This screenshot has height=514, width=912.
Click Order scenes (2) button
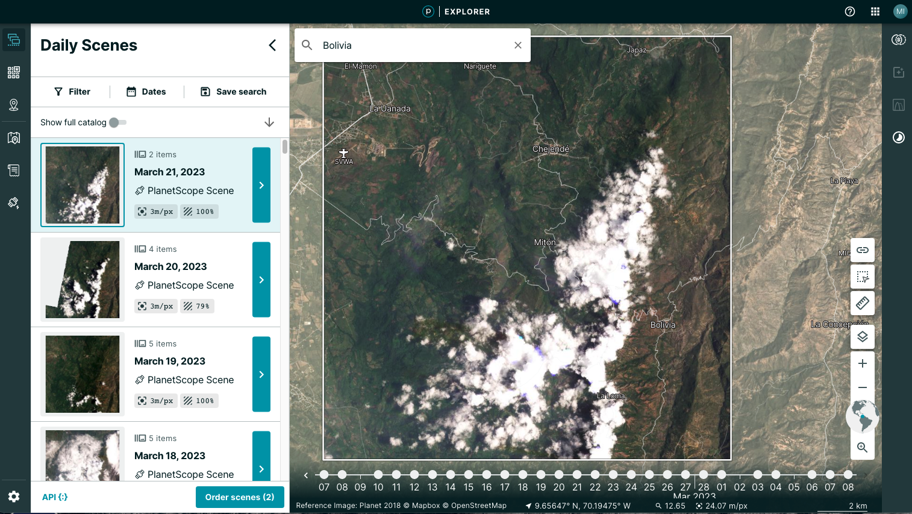coord(239,497)
